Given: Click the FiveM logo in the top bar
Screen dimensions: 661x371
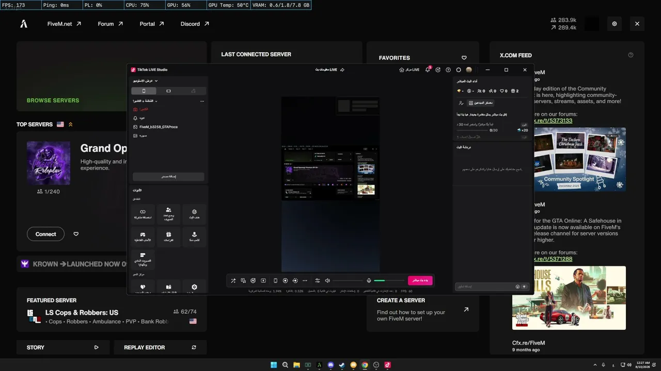Looking at the screenshot, I should 24,24.
